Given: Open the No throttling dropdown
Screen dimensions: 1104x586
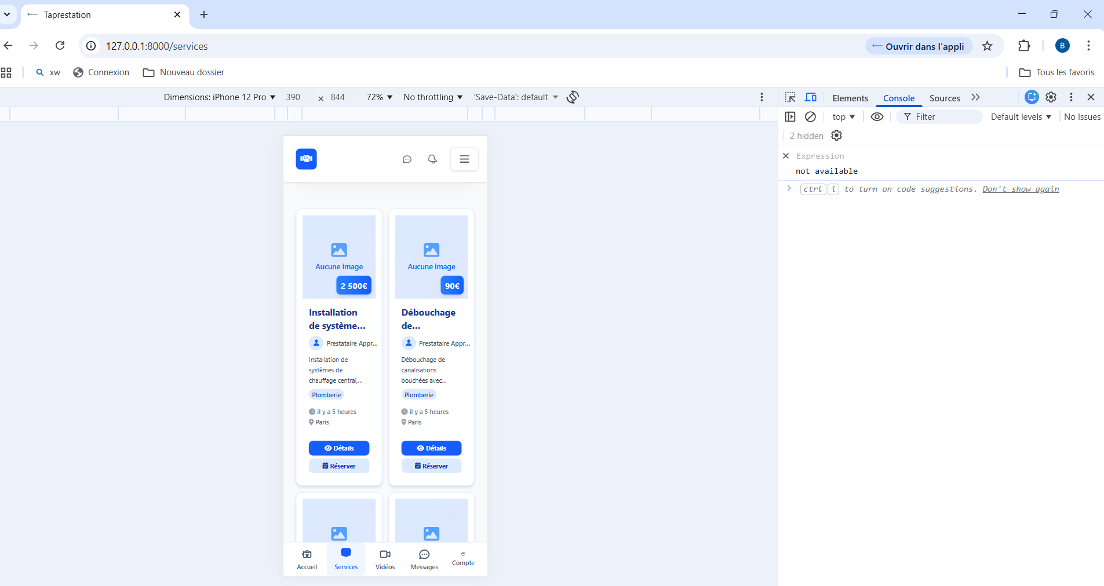Looking at the screenshot, I should click(x=432, y=97).
